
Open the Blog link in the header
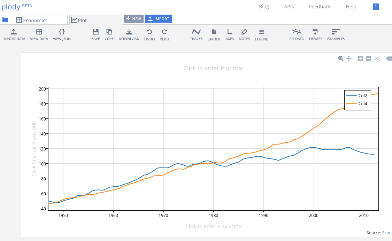pos(264,7)
